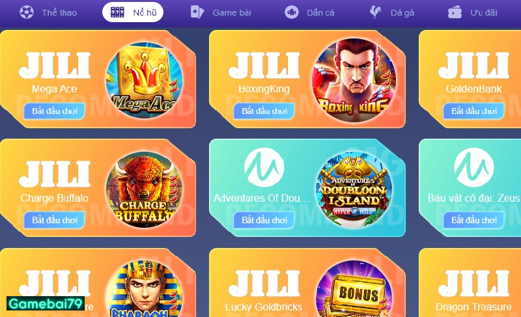521x317 pixels.
Task: Open the wallet Ưu đãi icon
Action: [x=455, y=12]
